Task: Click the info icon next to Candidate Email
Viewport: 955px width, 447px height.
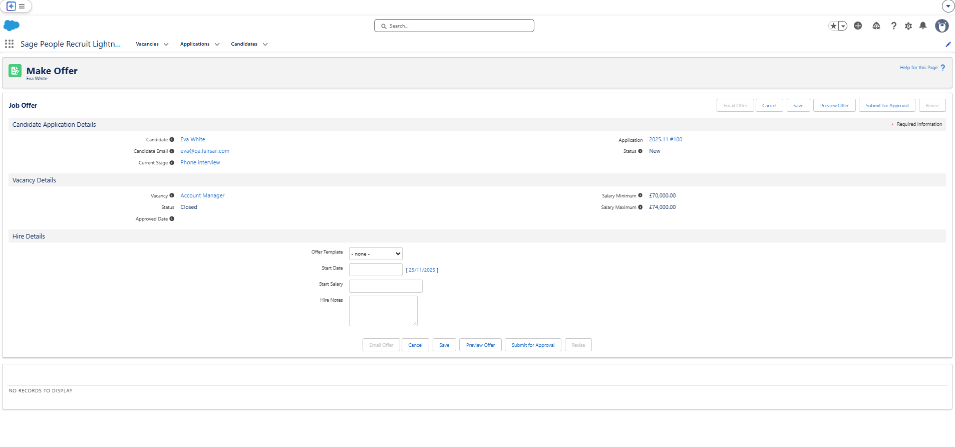Action: 172,151
